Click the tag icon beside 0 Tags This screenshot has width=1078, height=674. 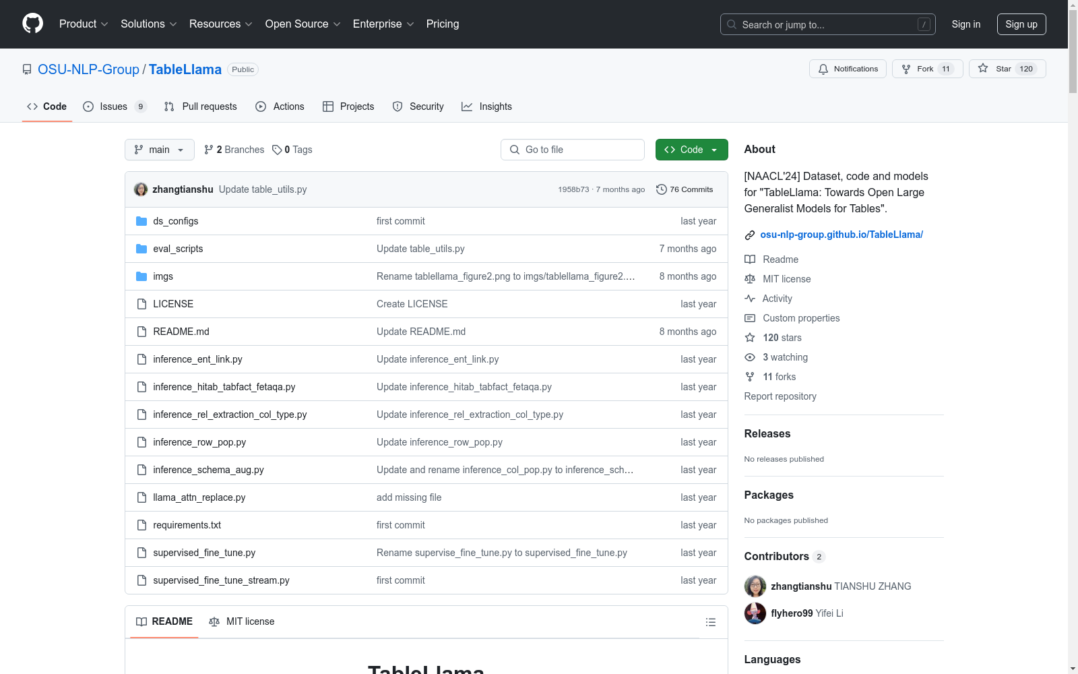[277, 150]
